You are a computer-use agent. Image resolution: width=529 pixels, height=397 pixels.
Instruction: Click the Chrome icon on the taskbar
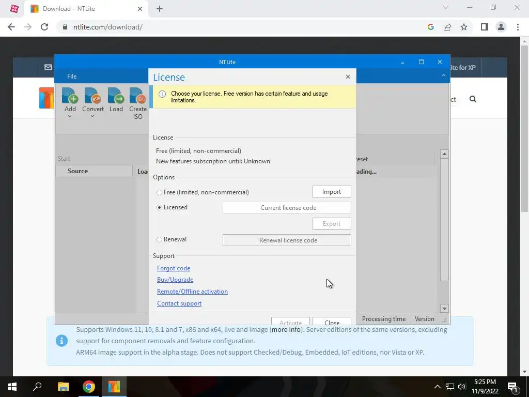[88, 387]
